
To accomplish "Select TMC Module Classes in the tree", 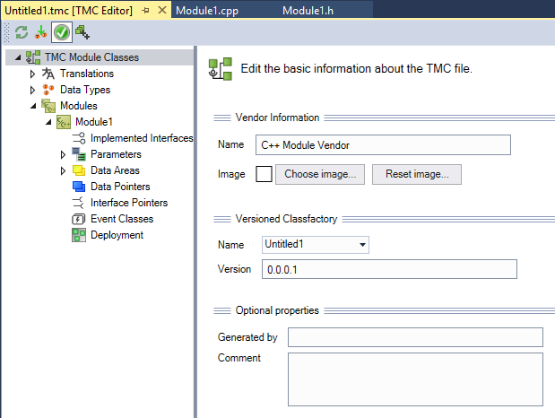I will (x=91, y=57).
